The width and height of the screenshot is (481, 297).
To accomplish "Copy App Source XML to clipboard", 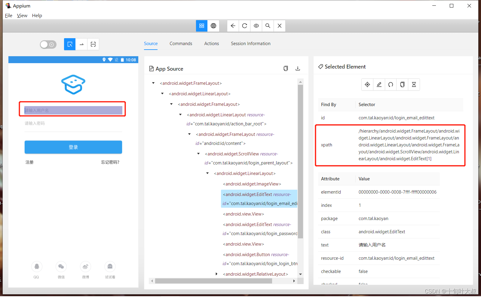I will 286,69.
